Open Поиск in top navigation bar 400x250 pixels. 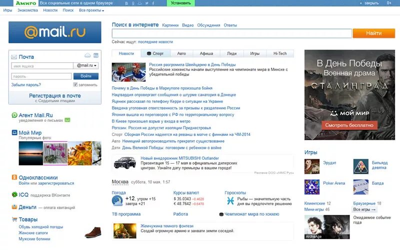(68, 10)
